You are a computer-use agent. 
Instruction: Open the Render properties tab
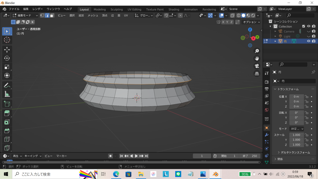tap(267, 82)
